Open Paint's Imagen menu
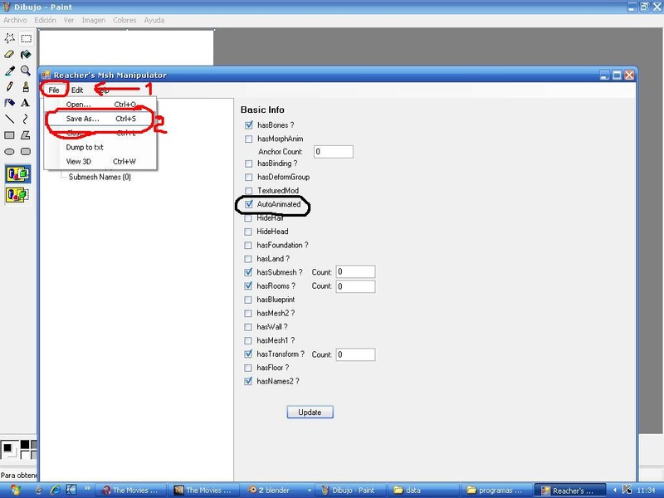 [94, 20]
